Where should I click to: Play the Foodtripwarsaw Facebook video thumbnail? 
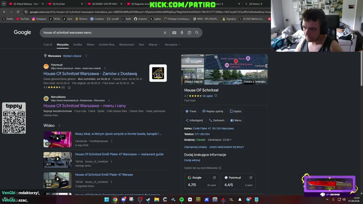coord(57,139)
